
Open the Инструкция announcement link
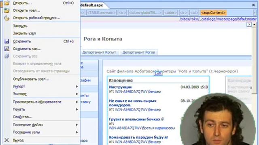[x=121, y=87]
